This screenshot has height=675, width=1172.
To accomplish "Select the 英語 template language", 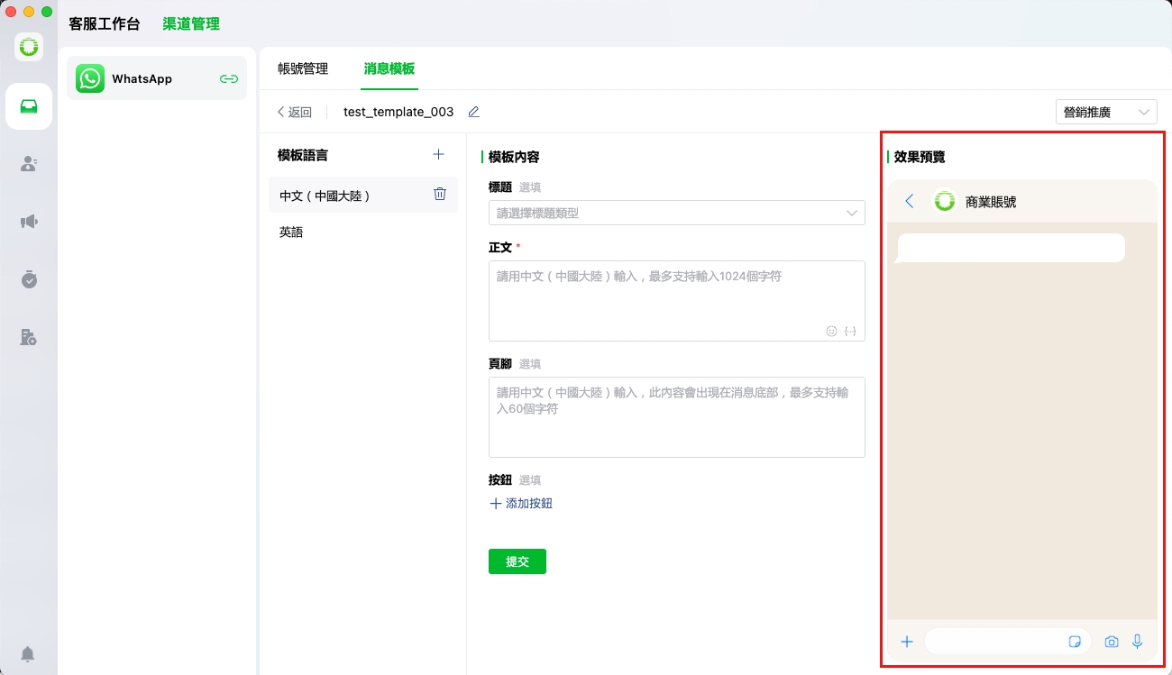I will 291,232.
